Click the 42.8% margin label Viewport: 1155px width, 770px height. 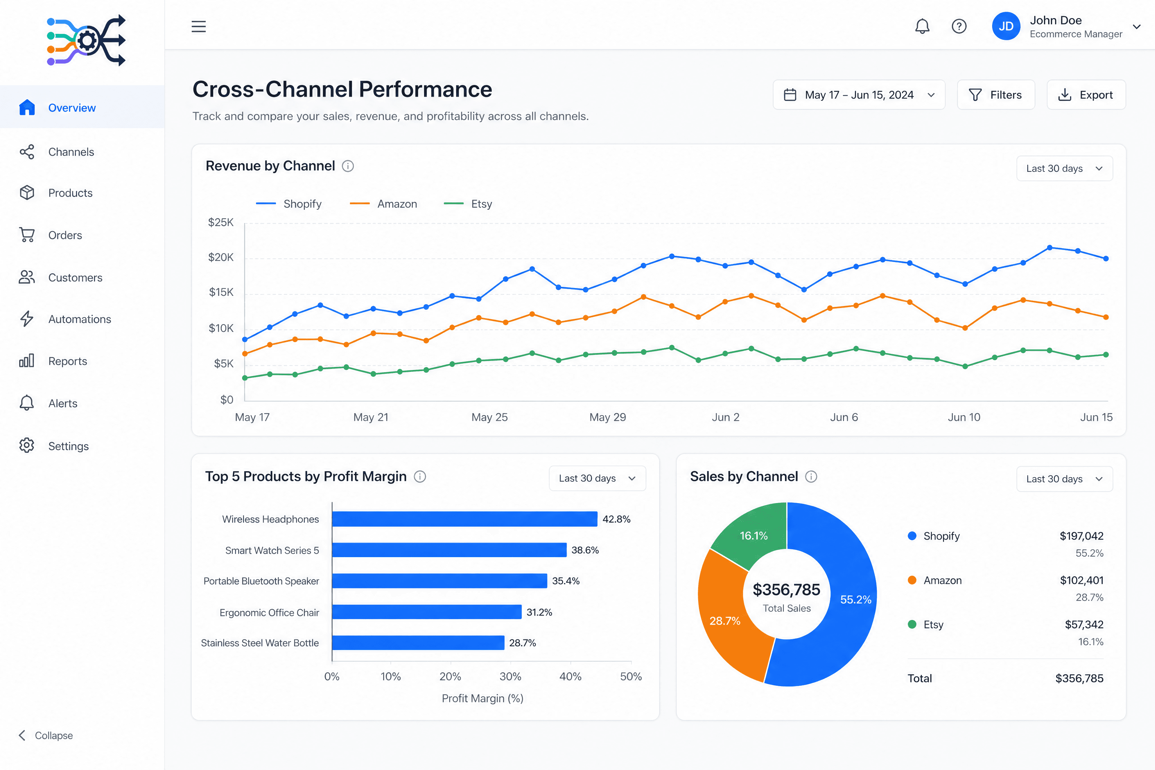[x=616, y=519]
